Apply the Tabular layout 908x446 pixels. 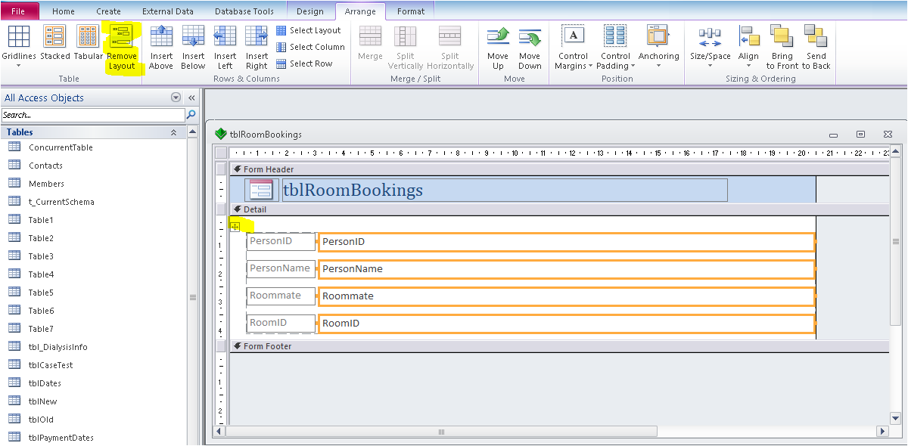point(88,38)
